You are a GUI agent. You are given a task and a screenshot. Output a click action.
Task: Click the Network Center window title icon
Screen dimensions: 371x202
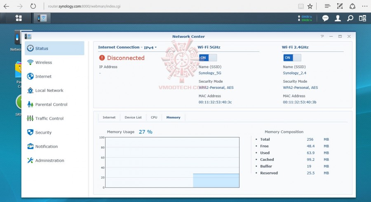click(28, 36)
